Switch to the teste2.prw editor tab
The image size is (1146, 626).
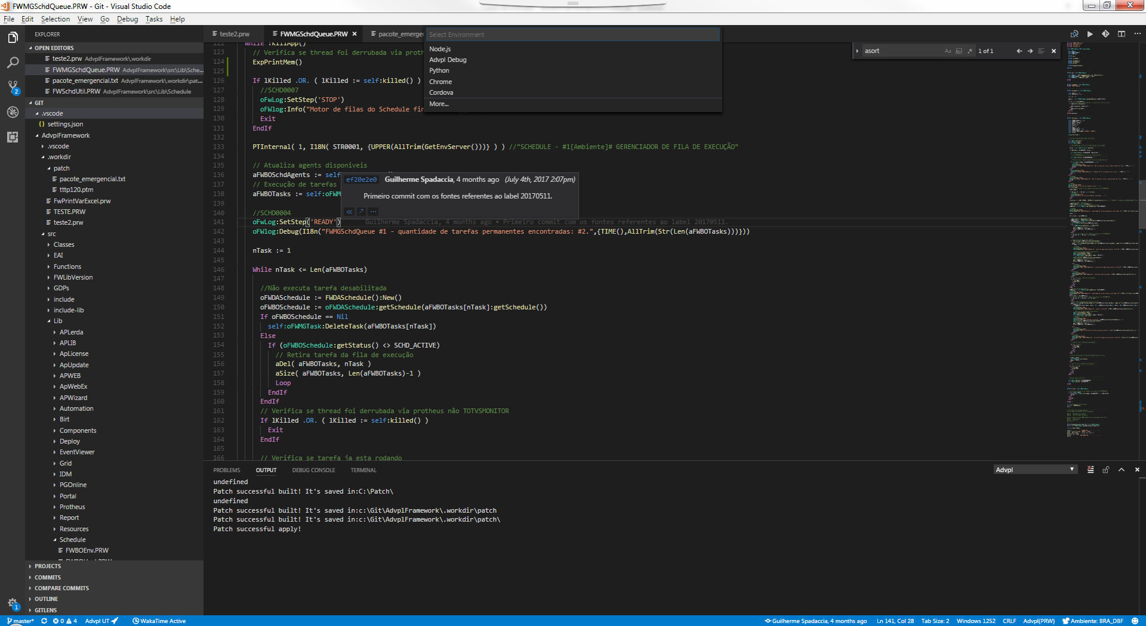(235, 34)
